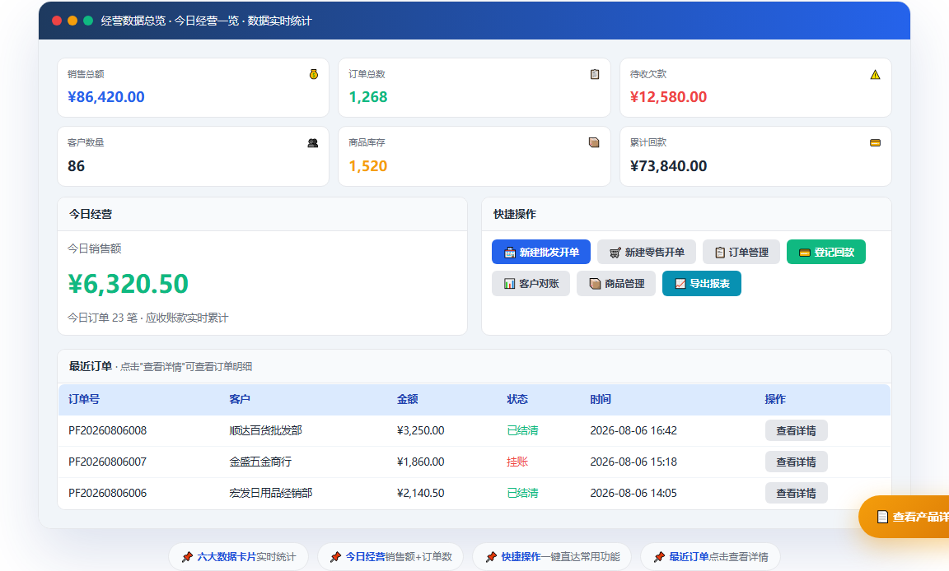Click the orange 查看产品详 floating button

pyautogui.click(x=904, y=517)
